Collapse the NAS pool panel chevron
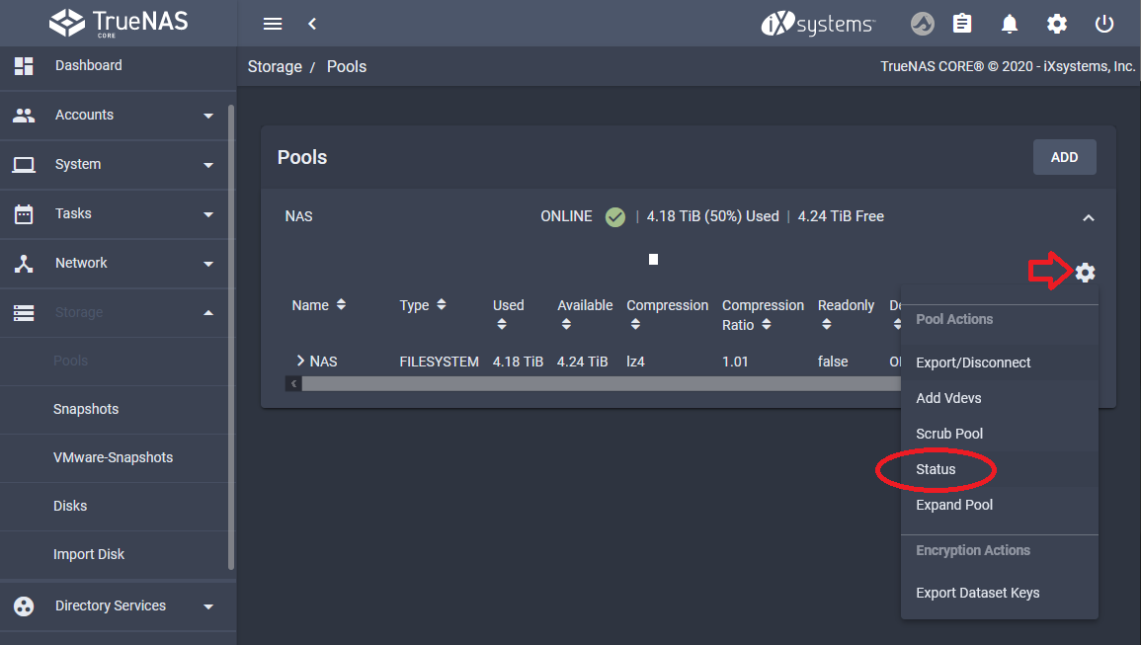 click(1088, 217)
